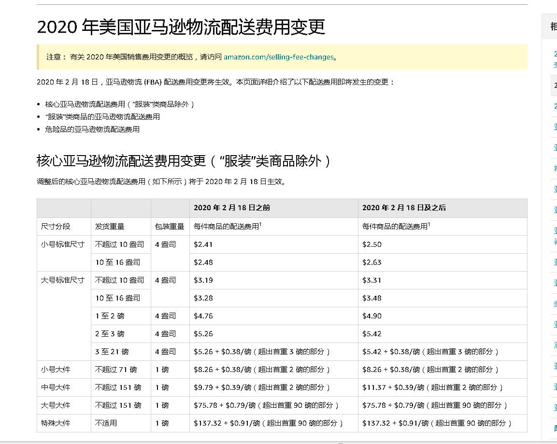The width and height of the screenshot is (557, 444).
Task: Click the bullet item about 危险品 fulfillment fees
Action: tap(92, 129)
